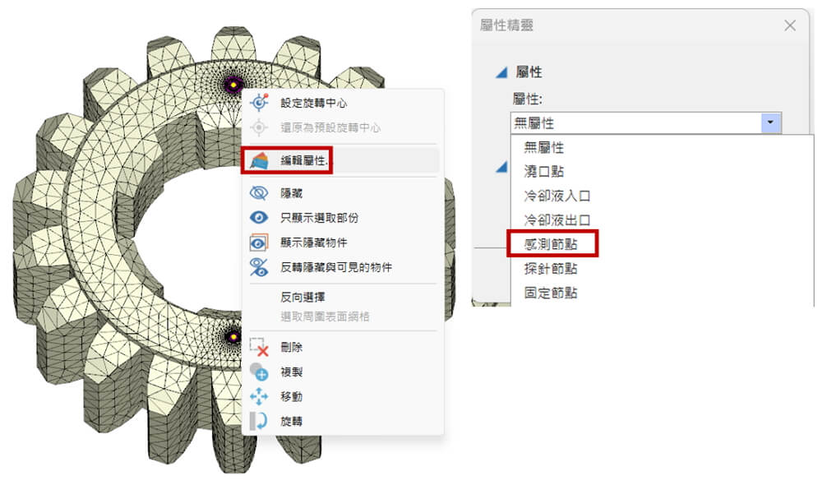Click the 設定旋轉中心 target icon
The width and height of the screenshot is (822, 485).
(259, 102)
